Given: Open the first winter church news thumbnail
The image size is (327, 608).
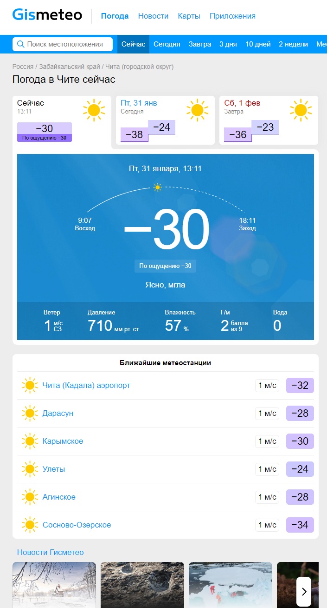Looking at the screenshot, I should click(54, 585).
